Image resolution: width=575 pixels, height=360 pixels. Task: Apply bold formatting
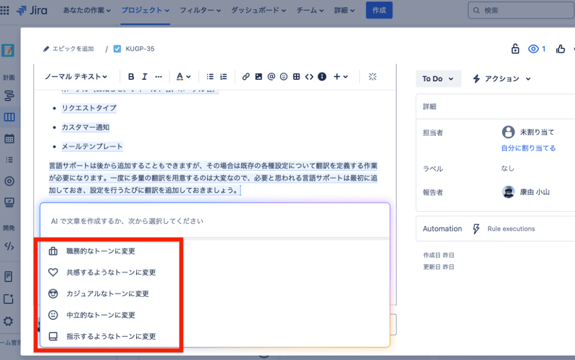131,76
